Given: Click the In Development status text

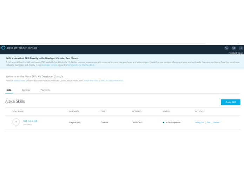Looking at the screenshot, I should tap(173, 123).
